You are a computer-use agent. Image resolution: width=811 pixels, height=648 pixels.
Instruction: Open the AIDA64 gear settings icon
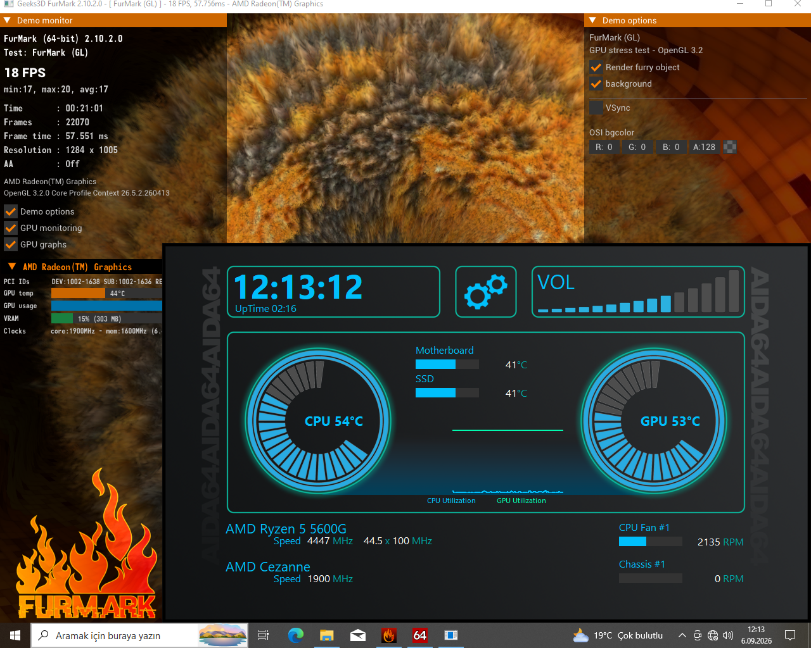(x=486, y=292)
